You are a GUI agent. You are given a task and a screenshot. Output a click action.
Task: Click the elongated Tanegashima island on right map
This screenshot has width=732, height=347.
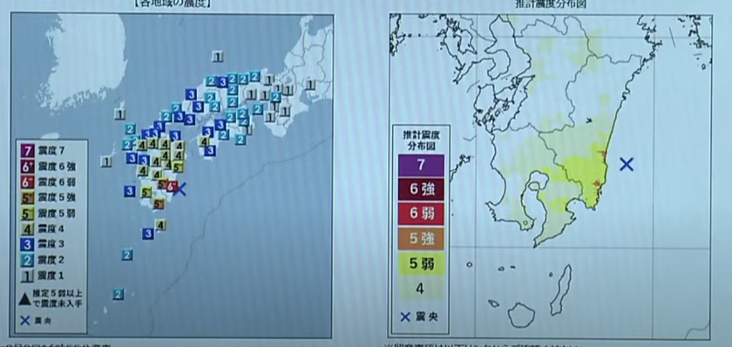tap(560, 289)
